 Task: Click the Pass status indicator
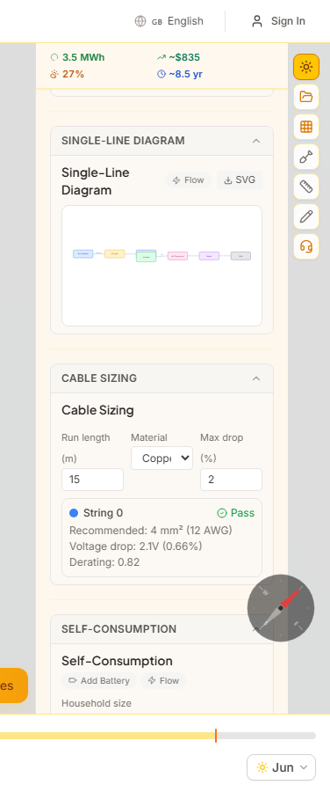(236, 513)
